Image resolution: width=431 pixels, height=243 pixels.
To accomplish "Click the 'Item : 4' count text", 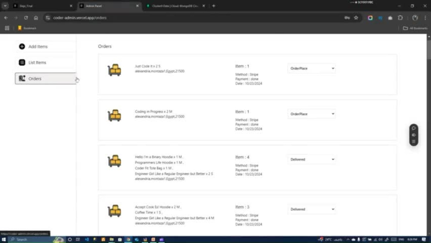I will [x=242, y=157].
